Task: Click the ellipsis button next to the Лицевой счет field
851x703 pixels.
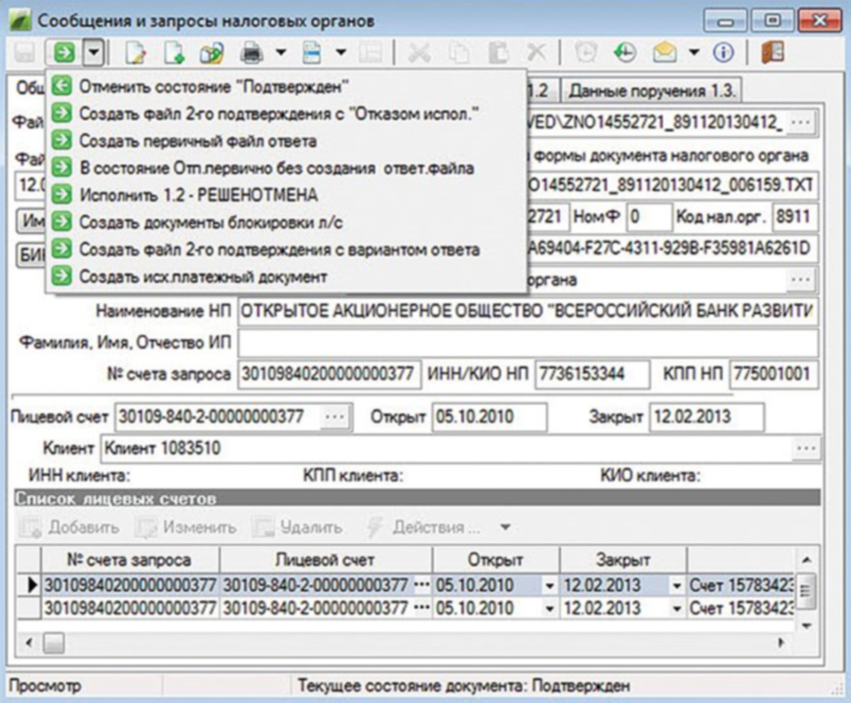Action: pos(335,417)
